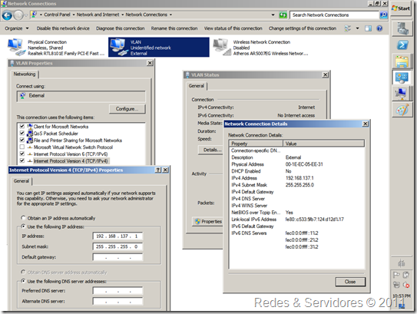Click the Preferred DNS server field
The image size is (417, 314).
[117, 291]
